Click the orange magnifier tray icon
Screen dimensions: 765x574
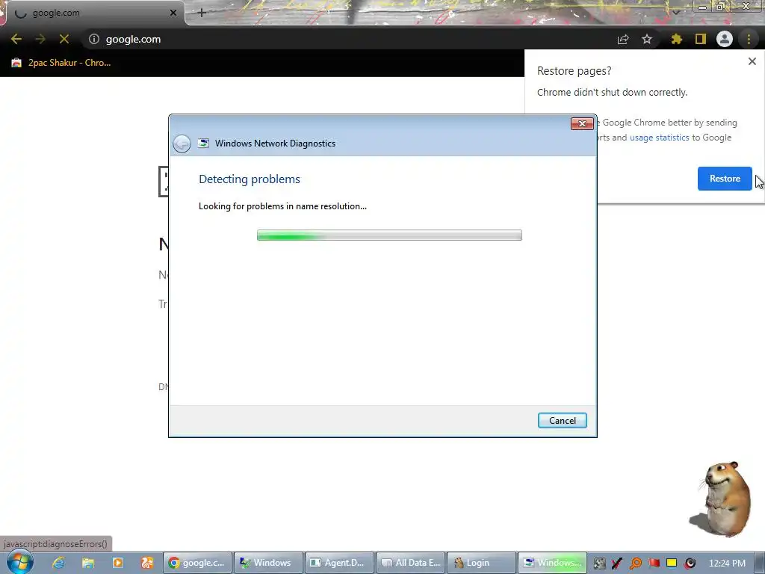pos(635,564)
